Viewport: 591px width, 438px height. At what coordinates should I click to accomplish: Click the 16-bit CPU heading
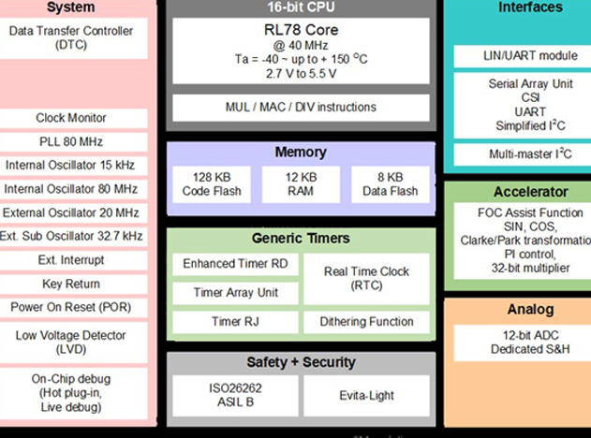pos(301,7)
